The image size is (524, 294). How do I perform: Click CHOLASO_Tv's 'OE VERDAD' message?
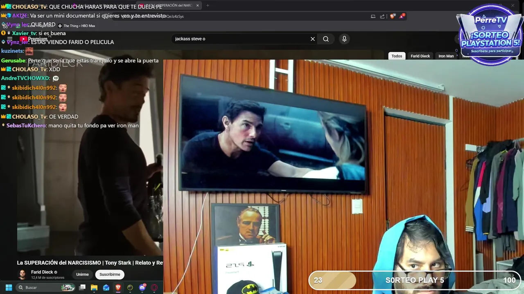40,116
